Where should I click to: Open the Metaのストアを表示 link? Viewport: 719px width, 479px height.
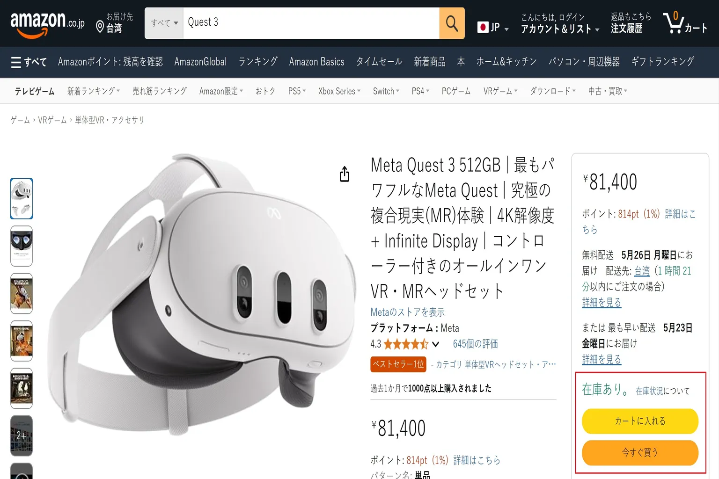(408, 312)
